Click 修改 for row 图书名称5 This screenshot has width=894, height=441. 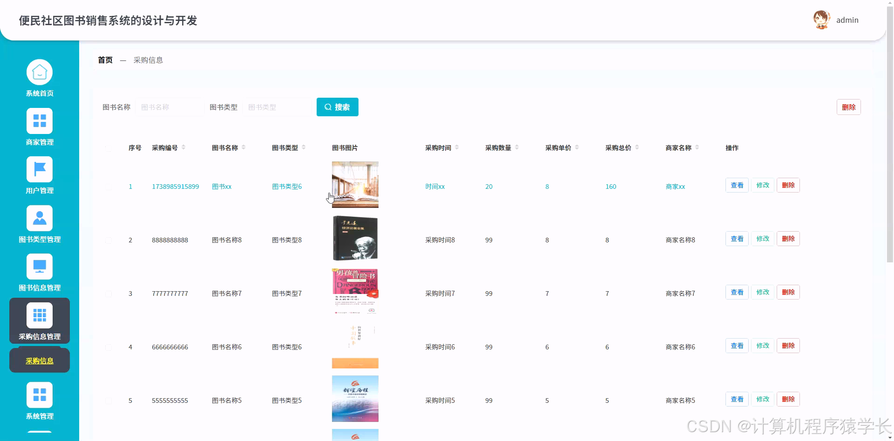(763, 399)
